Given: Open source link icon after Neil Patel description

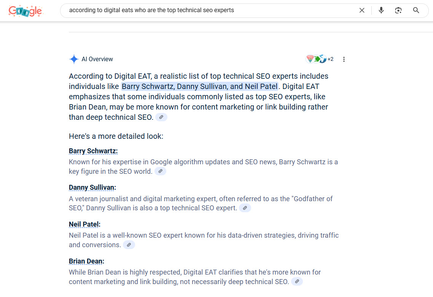Looking at the screenshot, I should tap(129, 245).
